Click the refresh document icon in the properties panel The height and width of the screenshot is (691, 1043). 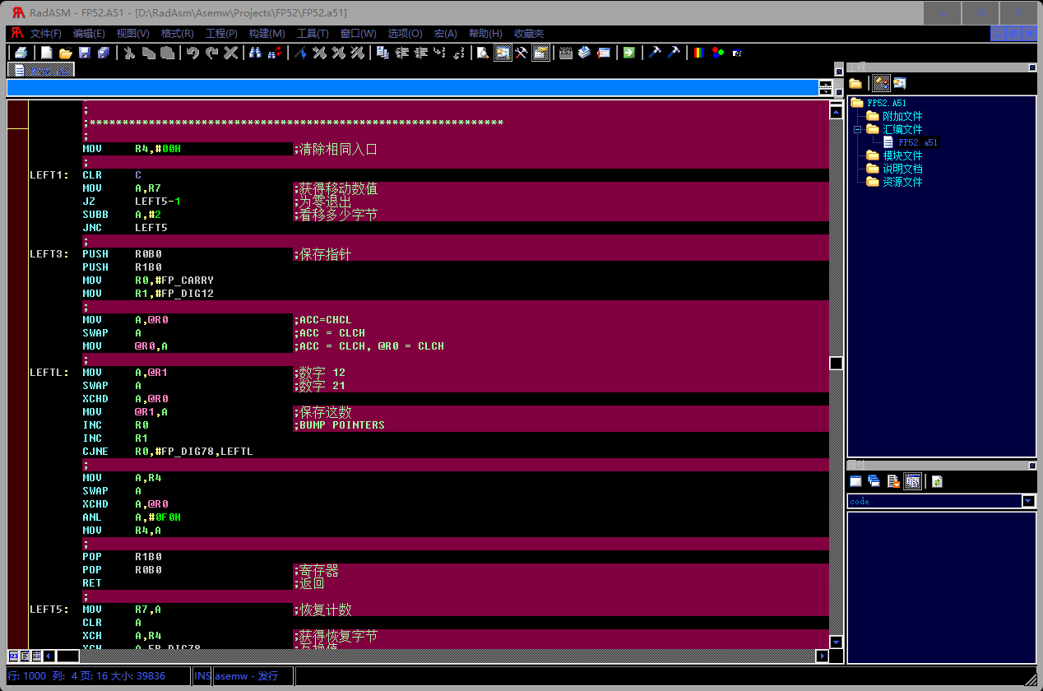point(937,481)
